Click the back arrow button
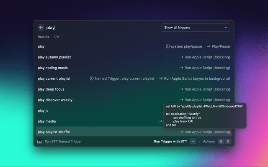The width and height of the screenshot is (268, 167). click(41, 28)
